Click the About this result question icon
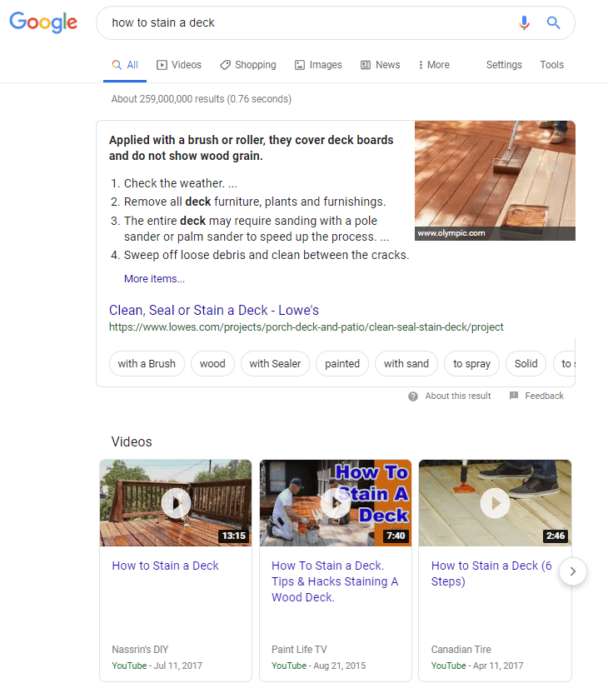Image resolution: width=608 pixels, height=693 pixels. (x=413, y=396)
